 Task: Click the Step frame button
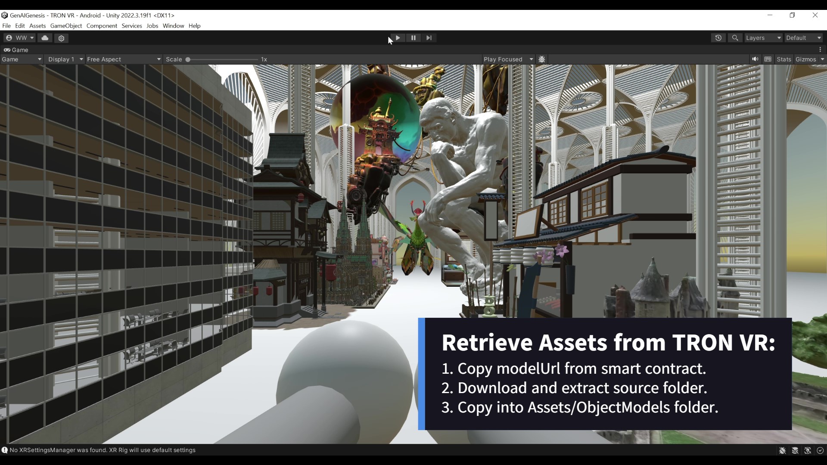click(429, 38)
